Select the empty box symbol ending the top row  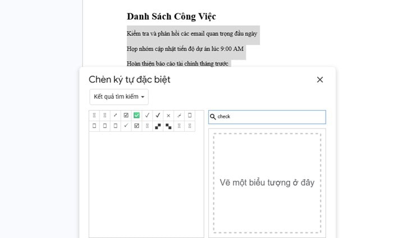tap(190, 116)
